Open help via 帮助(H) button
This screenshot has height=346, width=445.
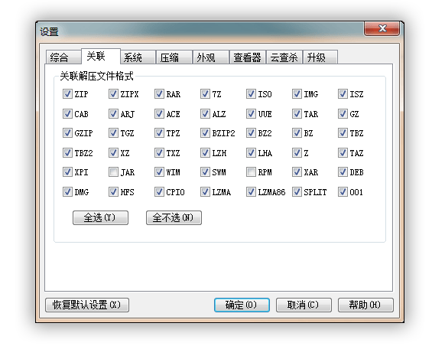pos(365,305)
